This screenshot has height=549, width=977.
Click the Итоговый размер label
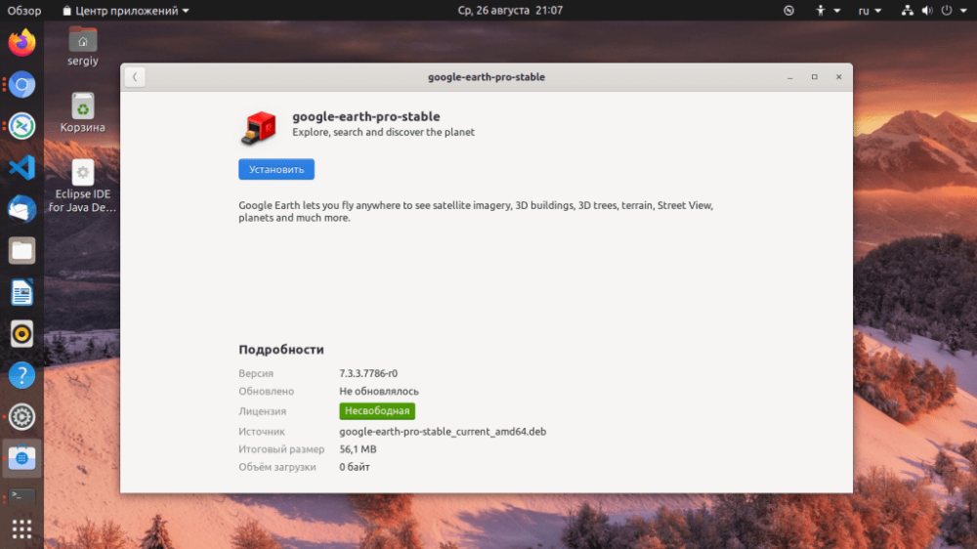(x=281, y=449)
